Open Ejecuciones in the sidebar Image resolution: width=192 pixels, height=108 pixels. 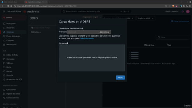coord(11,90)
